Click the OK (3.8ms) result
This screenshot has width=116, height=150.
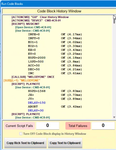70,62
